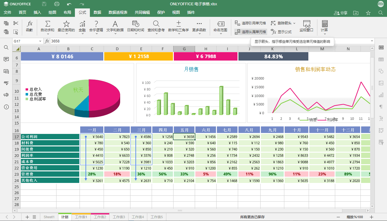Select cell with ¥ 5640 in 一月

[92, 137]
